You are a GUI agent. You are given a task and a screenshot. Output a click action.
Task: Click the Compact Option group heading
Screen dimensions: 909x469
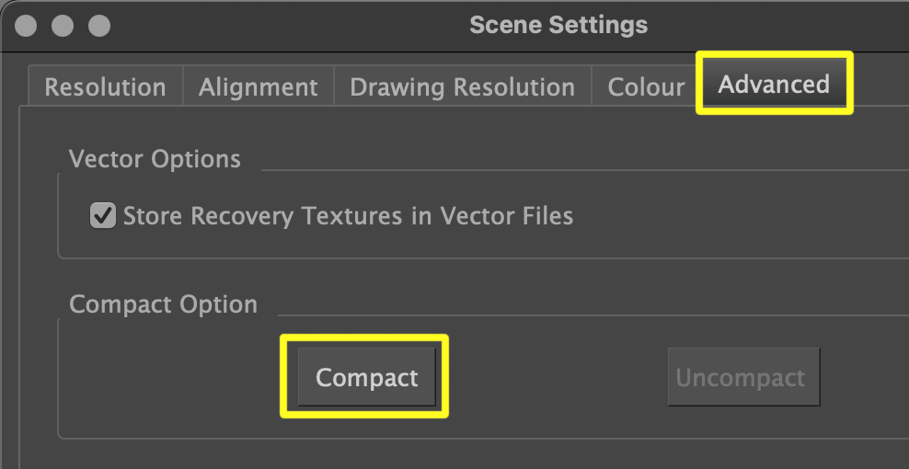tap(163, 304)
